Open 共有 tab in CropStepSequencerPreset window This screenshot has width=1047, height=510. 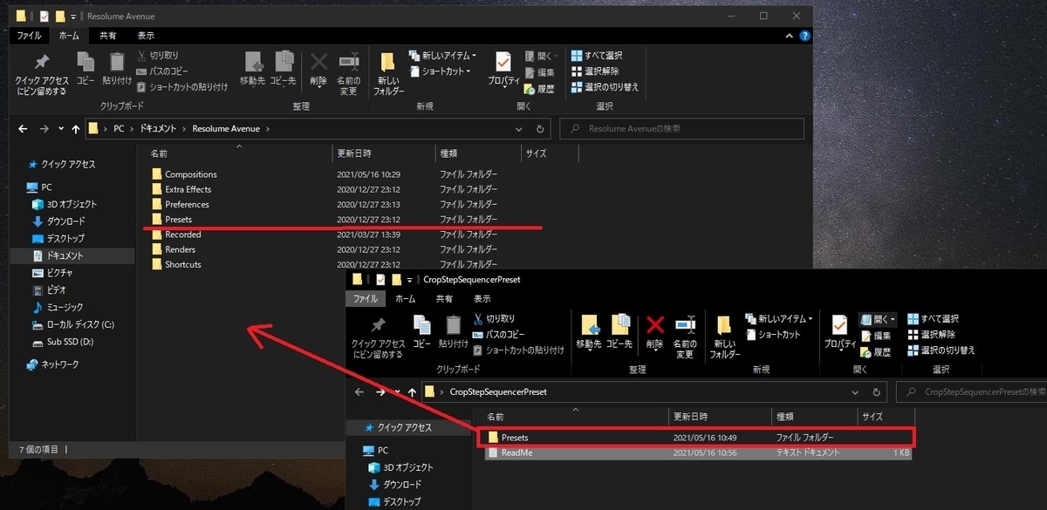point(444,298)
